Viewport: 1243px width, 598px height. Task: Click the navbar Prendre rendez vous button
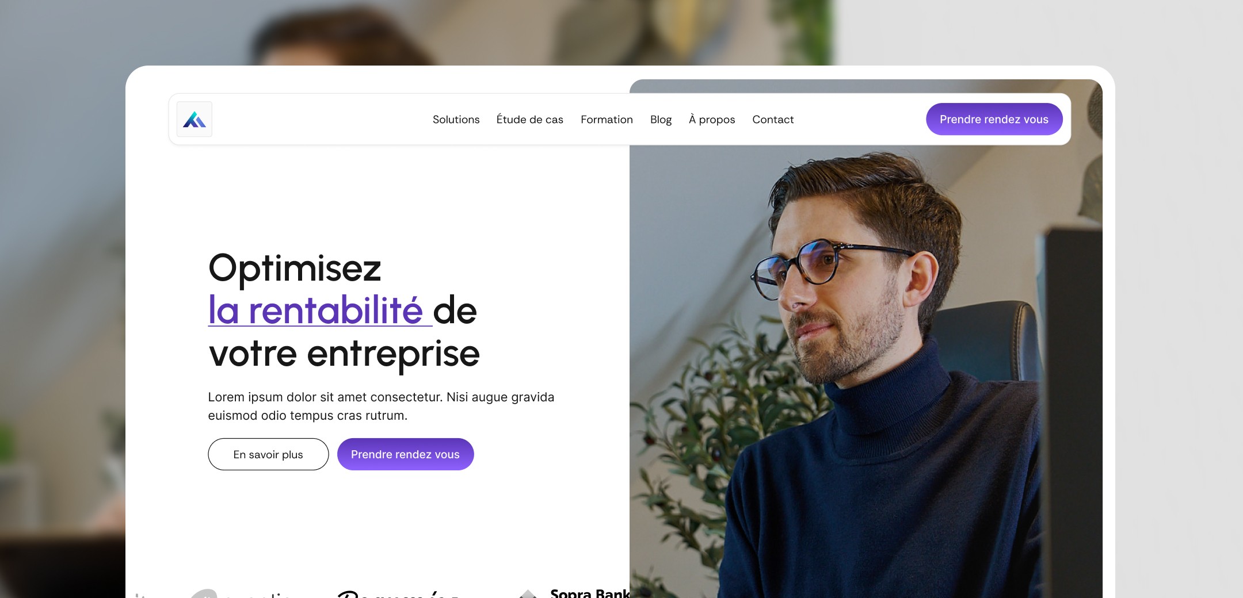pos(994,119)
